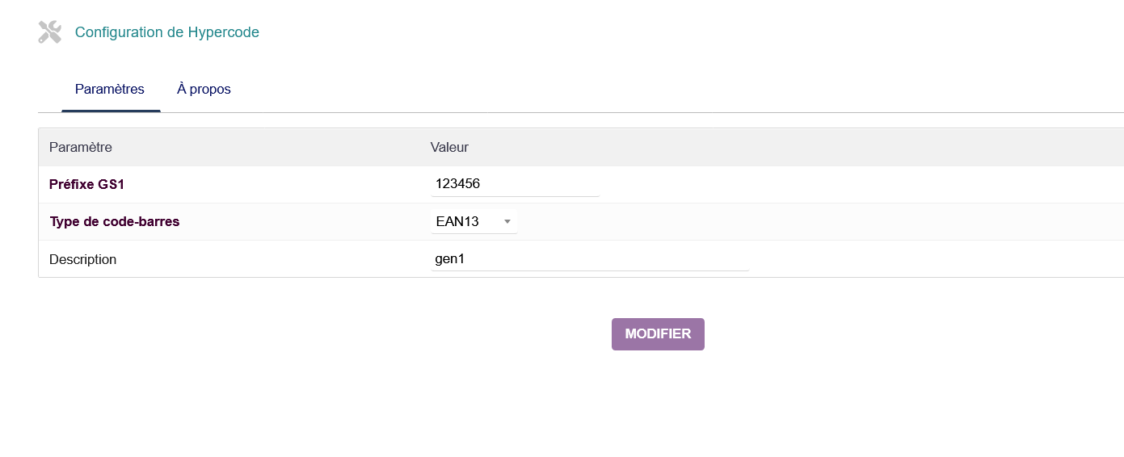This screenshot has height=457, width=1124.
Task: Click the EAN13 selected value text
Action: [457, 221]
